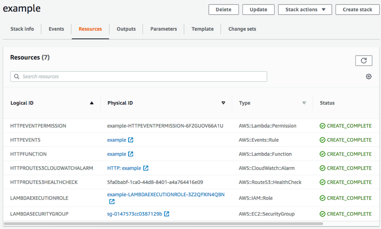Viewport: 381px width, 229px height.
Task: Click status check icon for HTTPEVENTPERMISSION row
Action: pos(322,126)
